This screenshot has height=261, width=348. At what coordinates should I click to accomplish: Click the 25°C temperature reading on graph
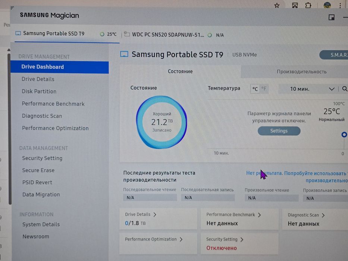tap(332, 111)
